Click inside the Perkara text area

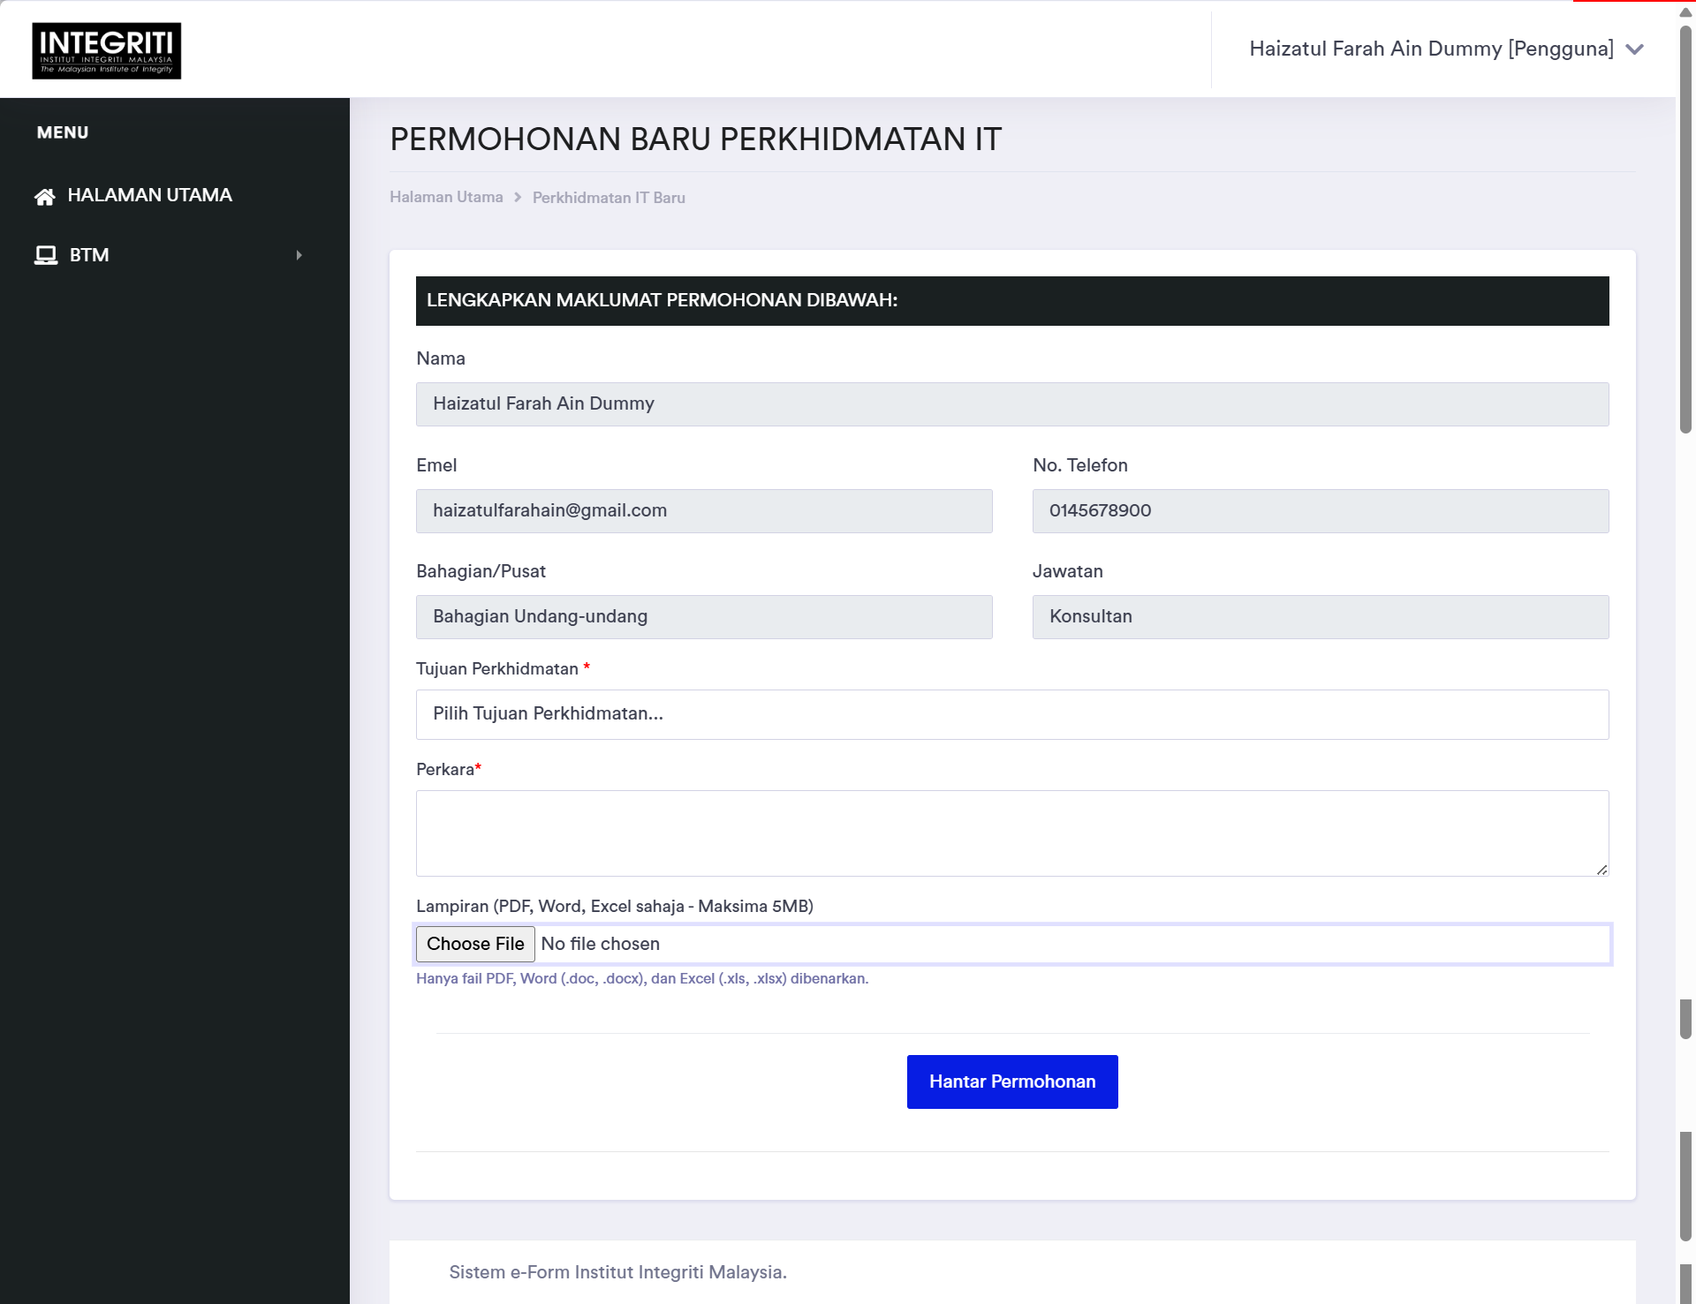[1011, 833]
